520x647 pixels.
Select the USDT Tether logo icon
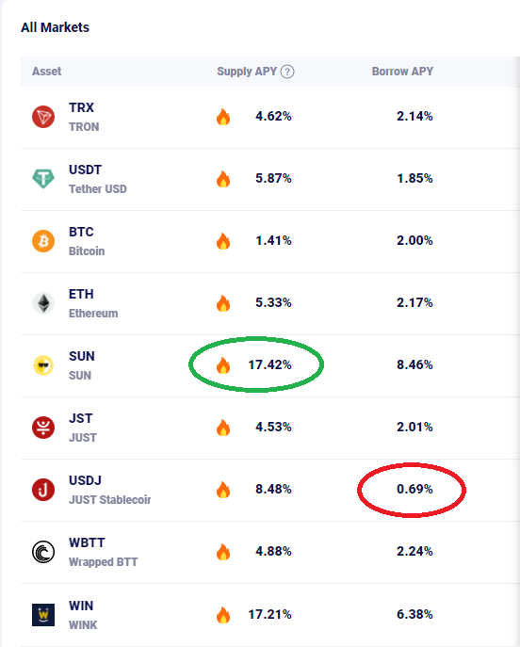coord(43,179)
